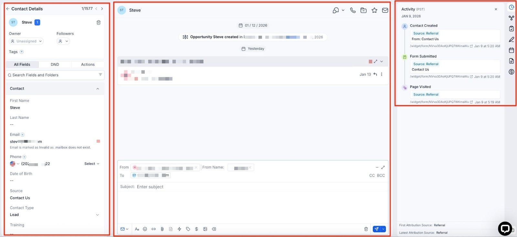The image size is (517, 237).
Task: Close the Activity panel
Action: (496, 9)
